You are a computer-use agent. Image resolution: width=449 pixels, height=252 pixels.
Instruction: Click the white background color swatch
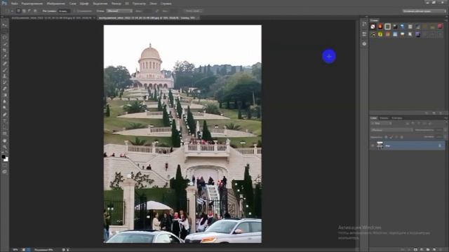(6, 160)
